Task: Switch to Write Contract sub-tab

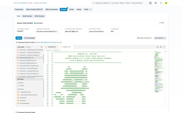Action: tap(39, 16)
